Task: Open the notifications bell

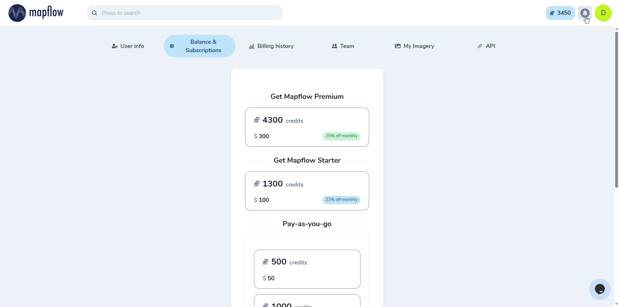Action: (x=585, y=13)
